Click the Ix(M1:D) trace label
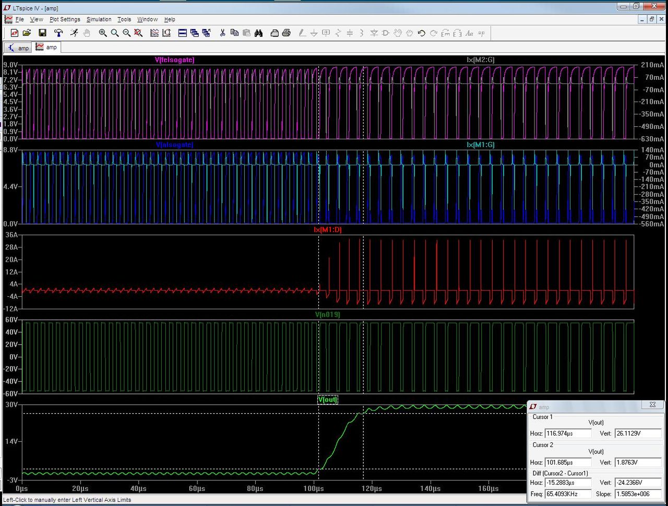This screenshot has height=506, width=668. click(x=328, y=230)
